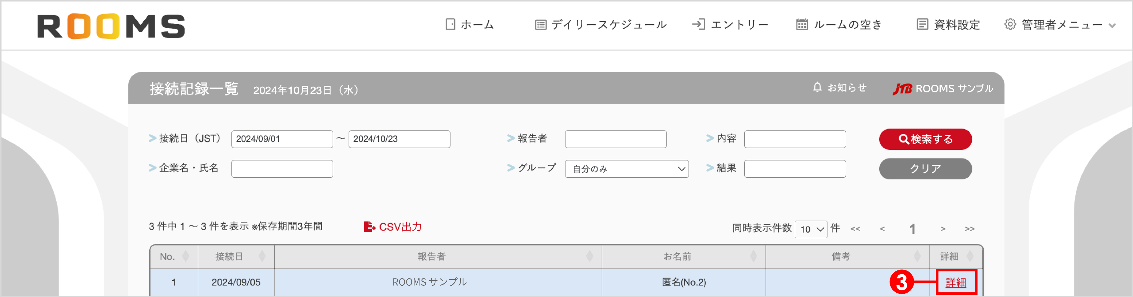Go to エントリー page

730,25
